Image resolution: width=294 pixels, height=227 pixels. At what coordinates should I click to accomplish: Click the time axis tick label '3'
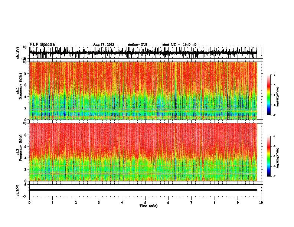click(x=99, y=203)
